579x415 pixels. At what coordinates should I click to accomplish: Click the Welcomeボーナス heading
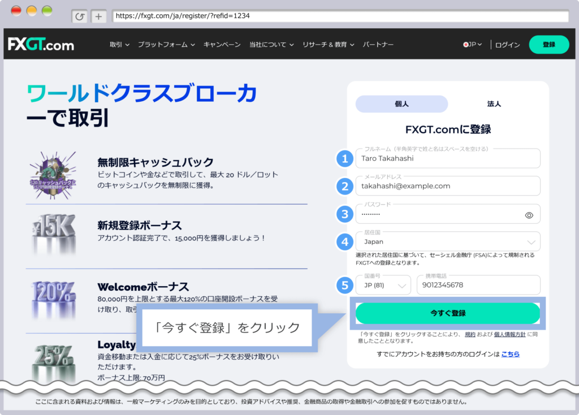click(x=143, y=287)
